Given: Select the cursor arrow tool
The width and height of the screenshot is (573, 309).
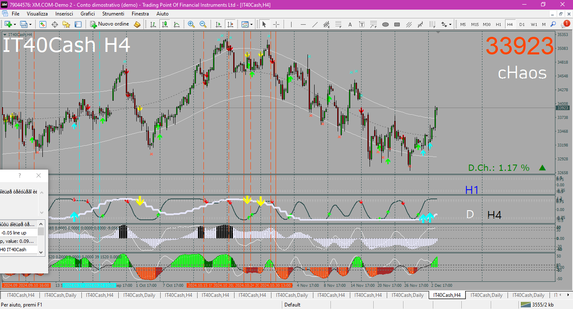Looking at the screenshot, I should 264,24.
